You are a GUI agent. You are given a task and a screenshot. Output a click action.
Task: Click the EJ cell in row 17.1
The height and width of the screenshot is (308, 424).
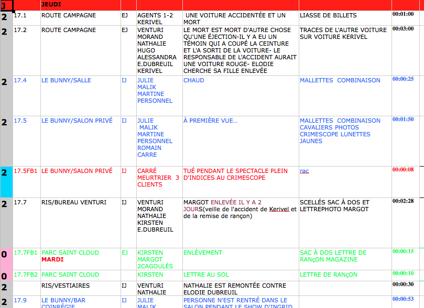click(129, 18)
